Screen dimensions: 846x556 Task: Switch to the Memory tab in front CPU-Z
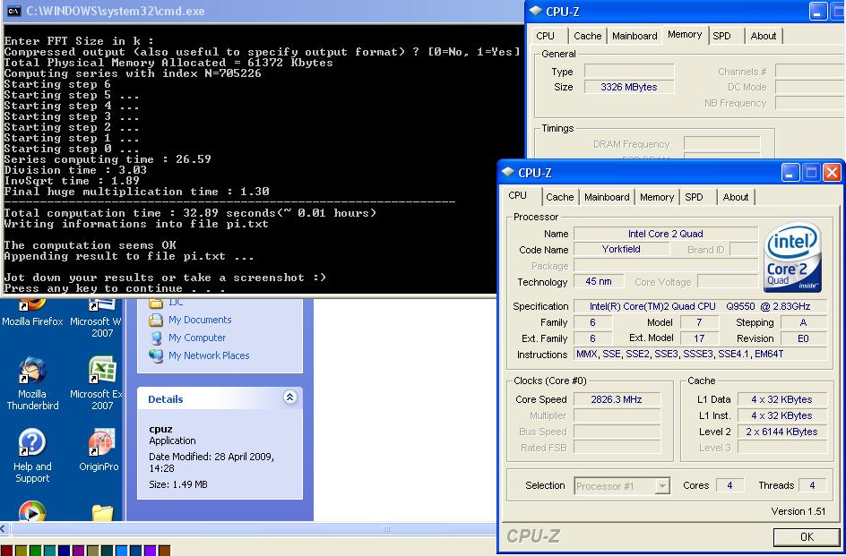click(657, 197)
